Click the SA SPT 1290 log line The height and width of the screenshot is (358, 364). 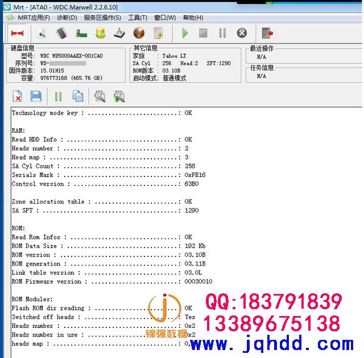(105, 210)
